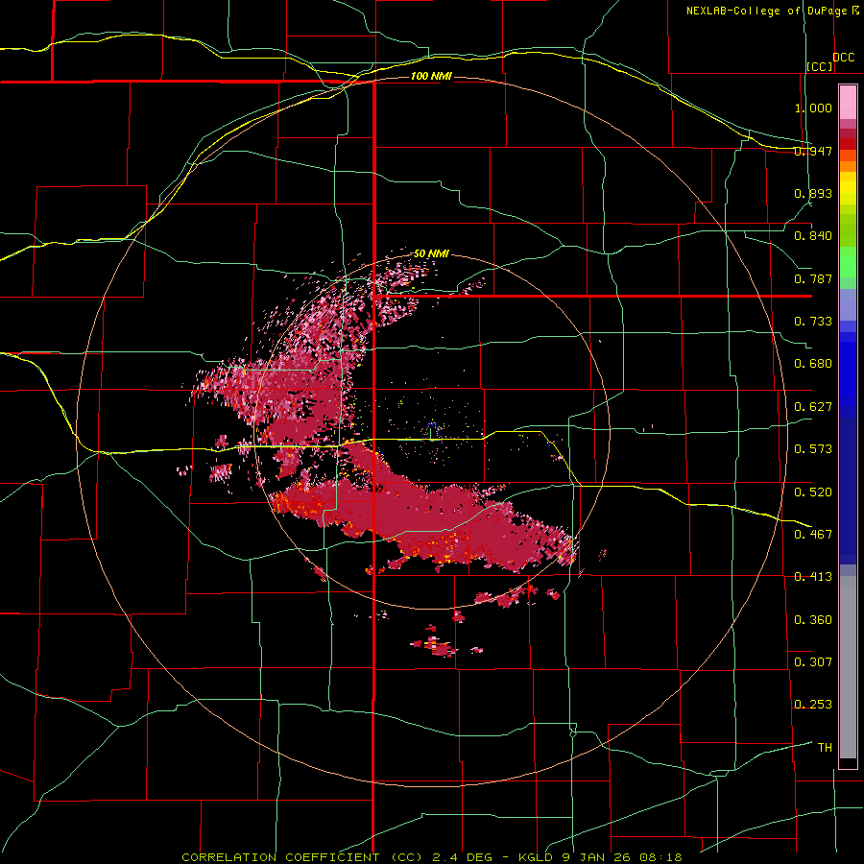Select the 0.573 scale value

tap(813, 449)
